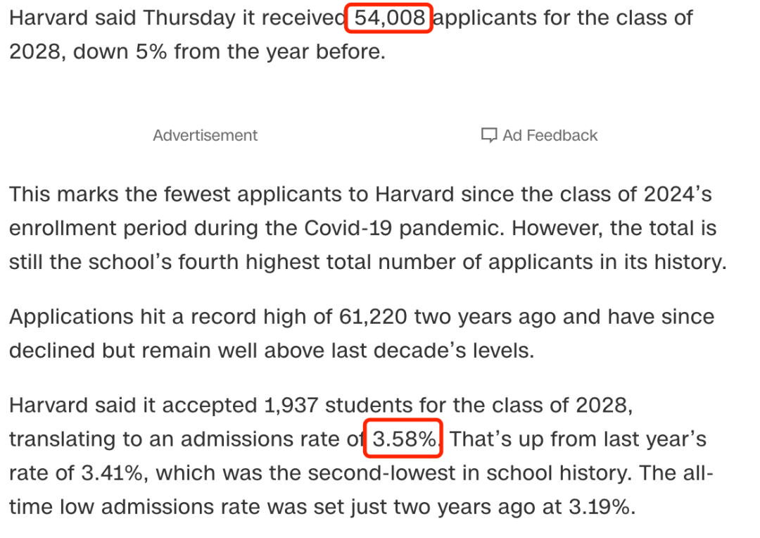Viewport: 760px width, 538px height.
Task: Click the word Covid-19 in the paragraph
Action: [348, 228]
